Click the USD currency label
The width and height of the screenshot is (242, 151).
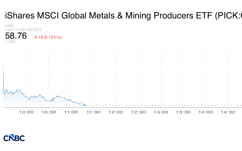[x=9, y=26]
